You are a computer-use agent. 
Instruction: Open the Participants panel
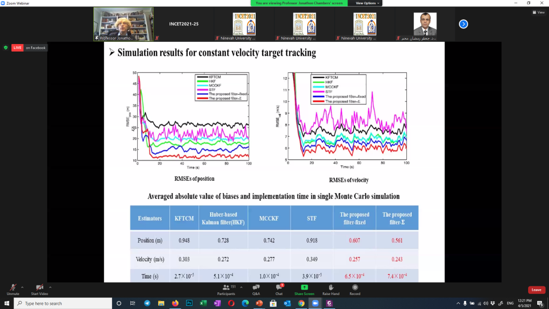coord(226,289)
